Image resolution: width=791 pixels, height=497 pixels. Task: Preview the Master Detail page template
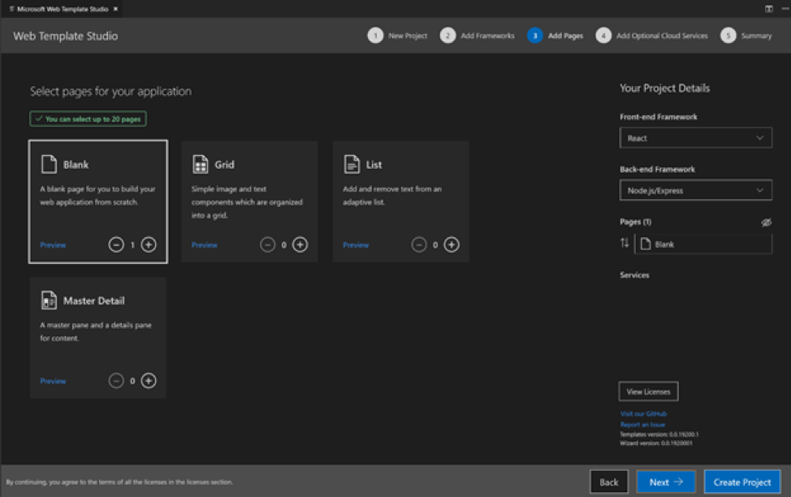[x=53, y=381]
